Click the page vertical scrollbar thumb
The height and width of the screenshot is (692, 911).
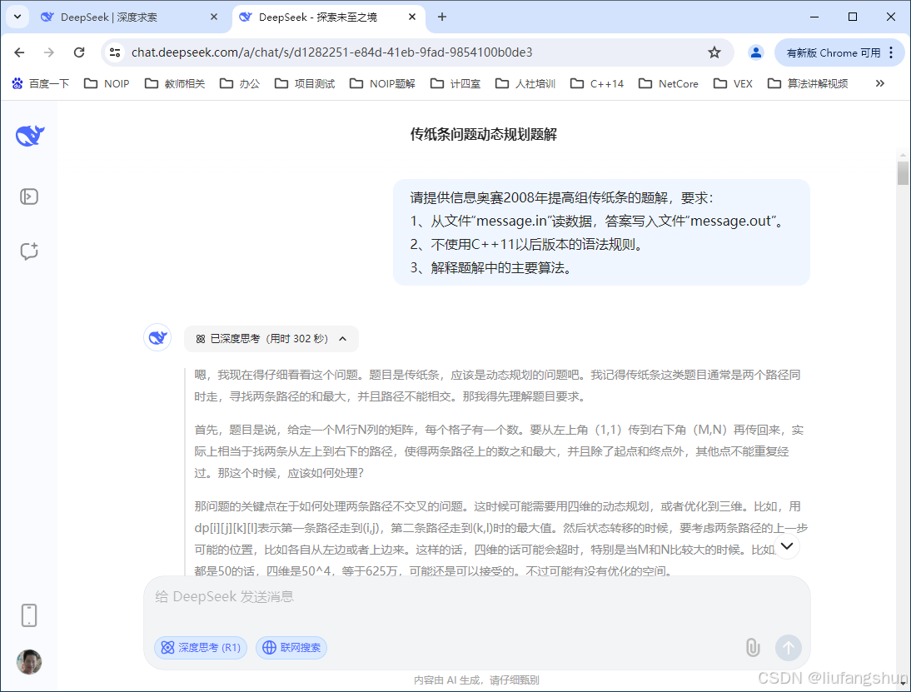point(903,173)
